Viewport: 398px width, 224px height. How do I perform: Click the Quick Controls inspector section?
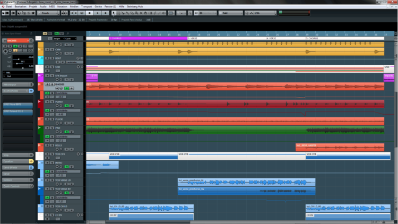pos(18,186)
